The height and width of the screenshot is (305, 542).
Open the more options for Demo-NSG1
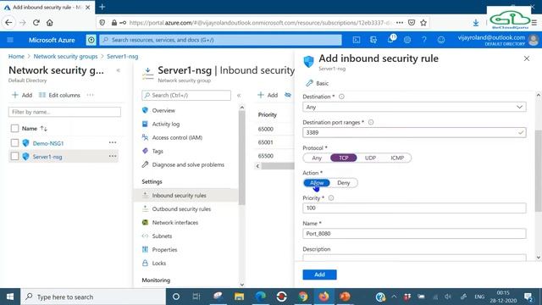[x=113, y=142]
